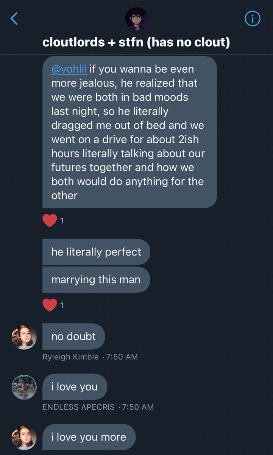This screenshot has height=455, width=273.
Task: Tap the back arrow icon
Action: tap(14, 18)
